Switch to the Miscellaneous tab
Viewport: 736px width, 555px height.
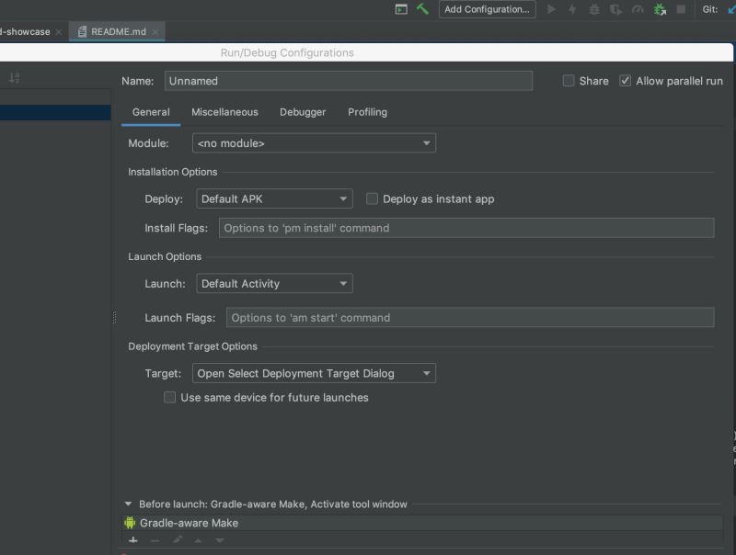pos(224,112)
